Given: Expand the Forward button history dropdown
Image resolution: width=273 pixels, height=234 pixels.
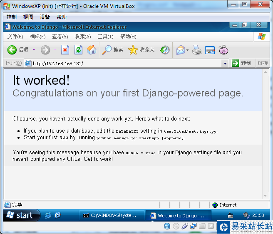Looking at the screenshot, I should (x=55, y=50).
